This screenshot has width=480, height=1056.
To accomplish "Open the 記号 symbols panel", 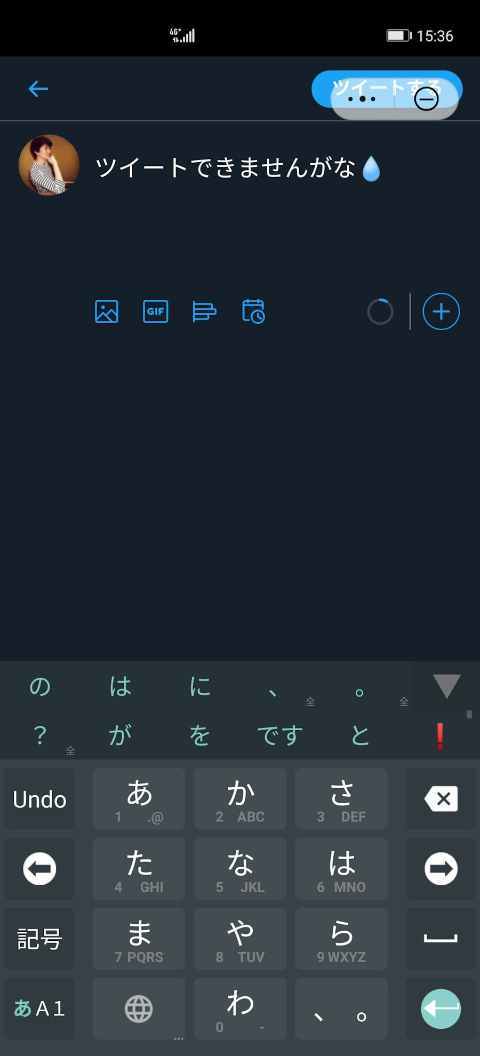I will (x=39, y=939).
